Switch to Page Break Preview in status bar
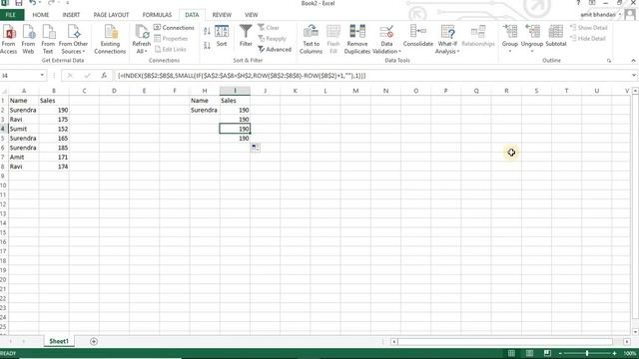 coord(547,353)
